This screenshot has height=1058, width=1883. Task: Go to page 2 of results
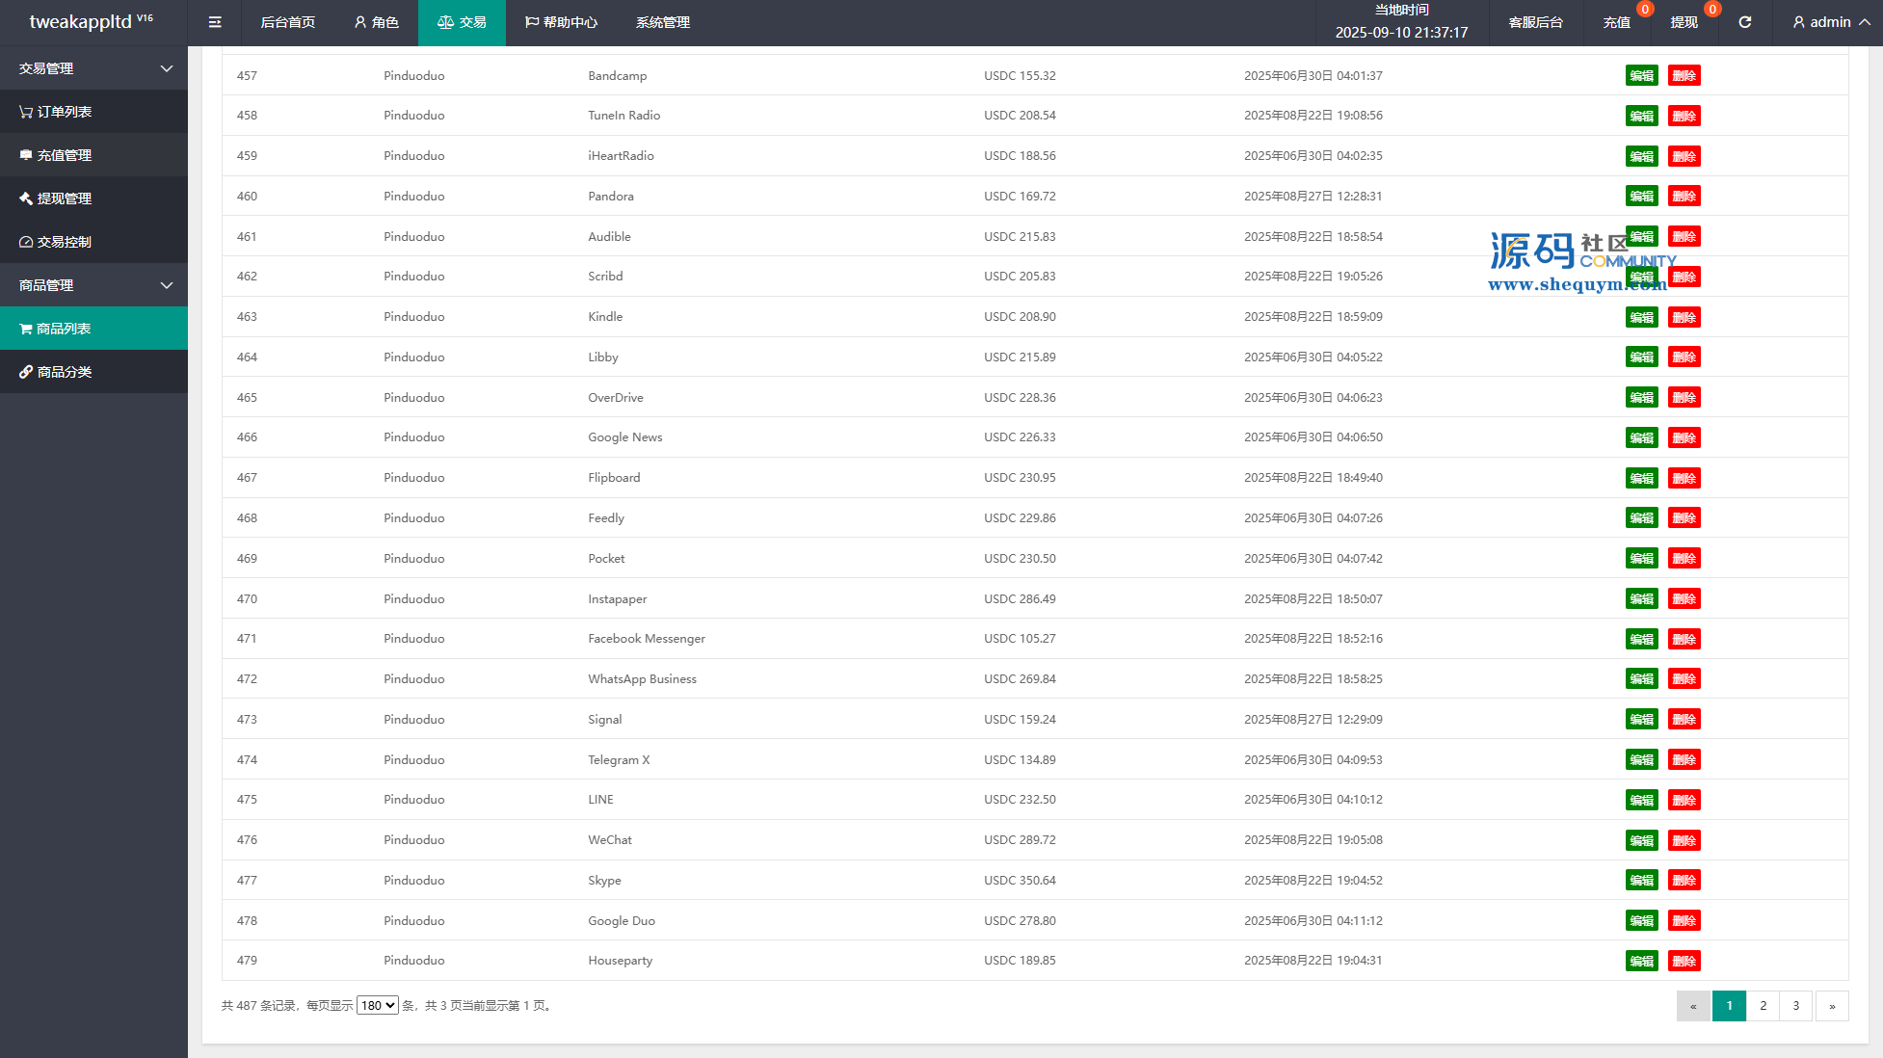click(1763, 1005)
